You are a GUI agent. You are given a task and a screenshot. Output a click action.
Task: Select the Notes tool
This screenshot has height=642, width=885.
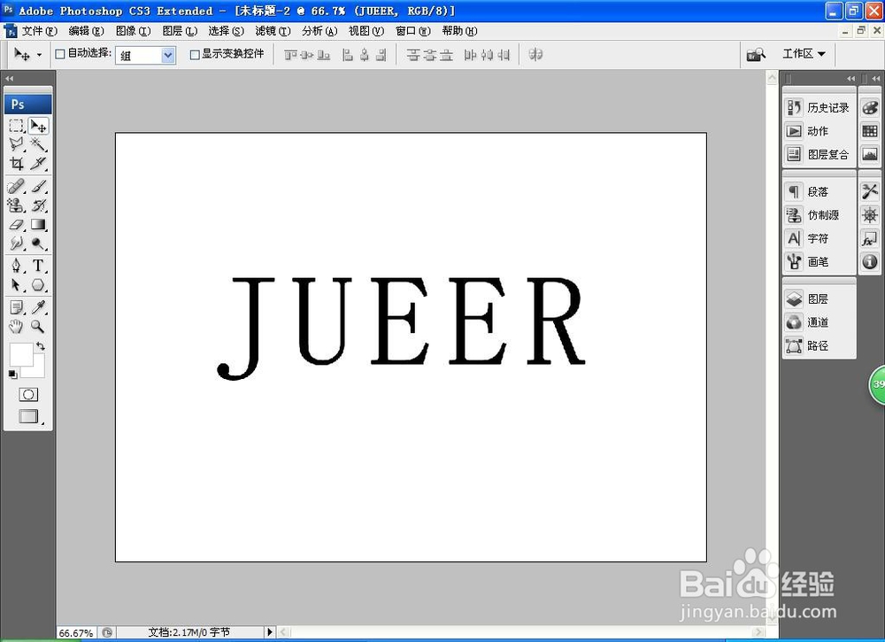[16, 307]
